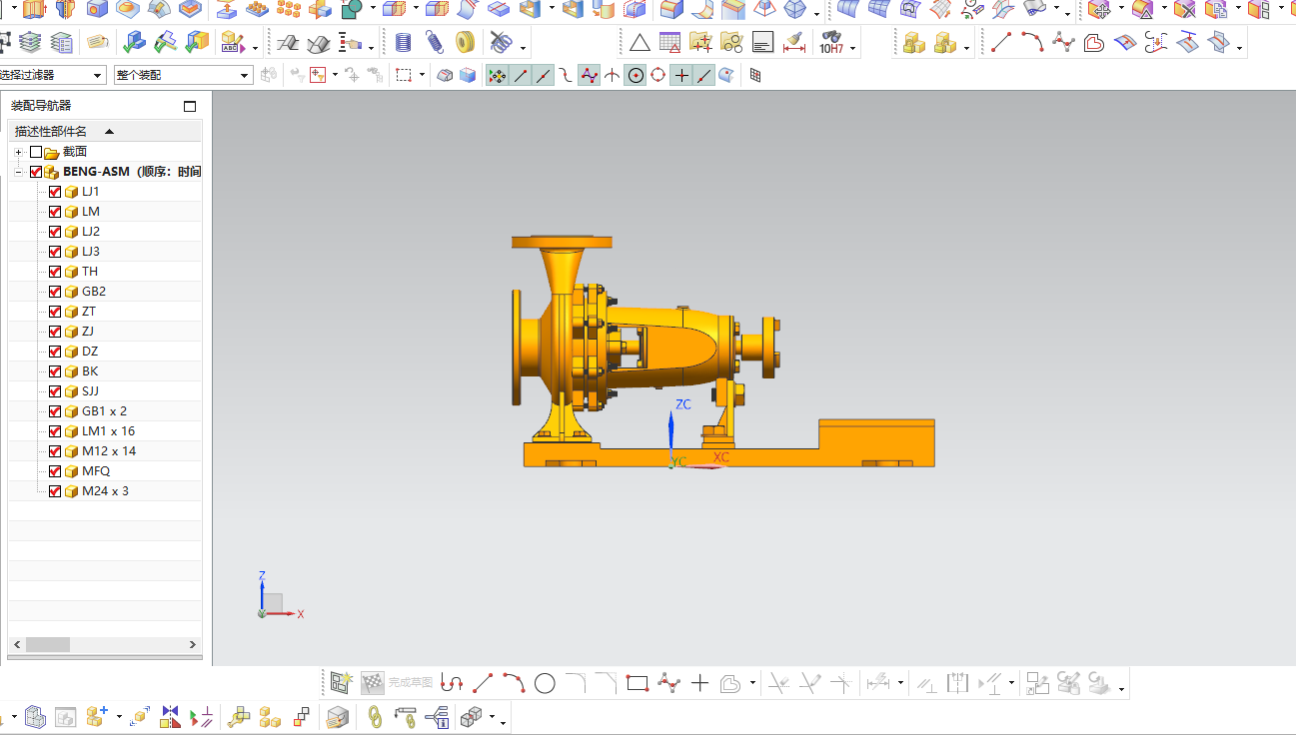
Task: Toggle the snap point center circle option
Action: (x=636, y=75)
